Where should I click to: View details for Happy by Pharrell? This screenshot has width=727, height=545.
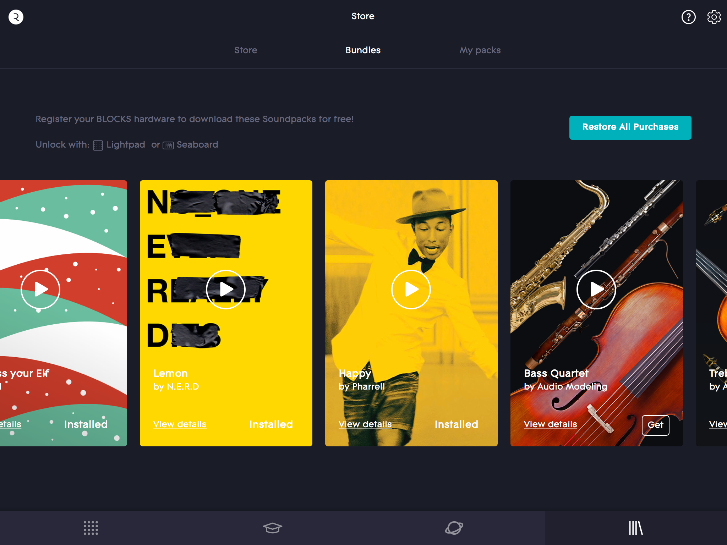point(365,424)
